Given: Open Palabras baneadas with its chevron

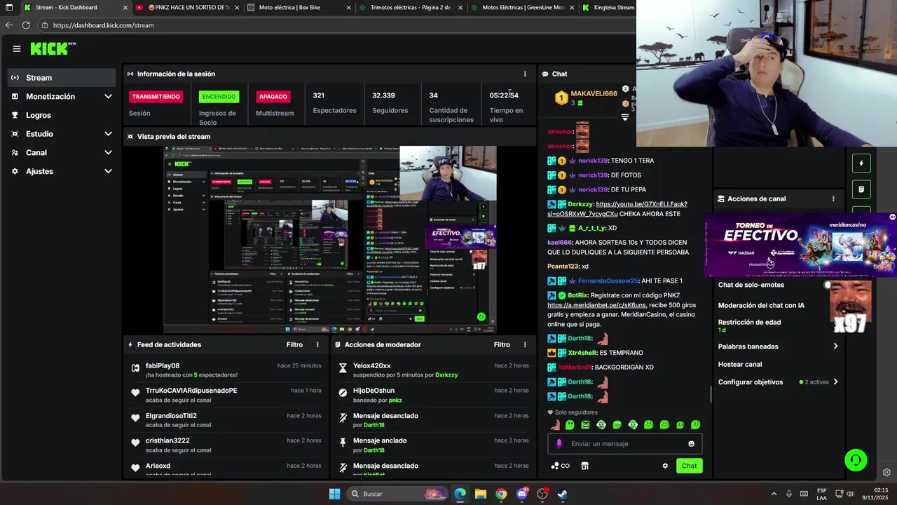Looking at the screenshot, I should pos(835,346).
